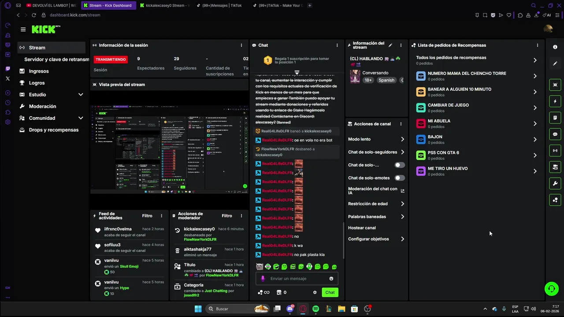Open options menu of Información de la sesión
This screenshot has width=564, height=317.
[241, 45]
